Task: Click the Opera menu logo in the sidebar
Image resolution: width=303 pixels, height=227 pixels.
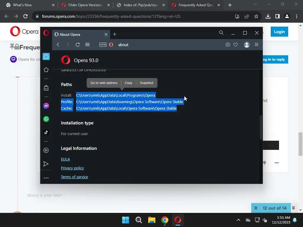Action: click(x=46, y=33)
